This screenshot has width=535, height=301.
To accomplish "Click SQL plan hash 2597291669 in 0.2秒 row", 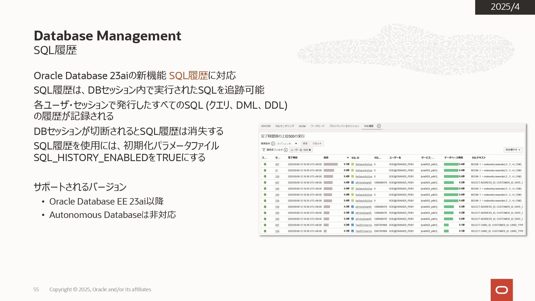I will 380,225.
